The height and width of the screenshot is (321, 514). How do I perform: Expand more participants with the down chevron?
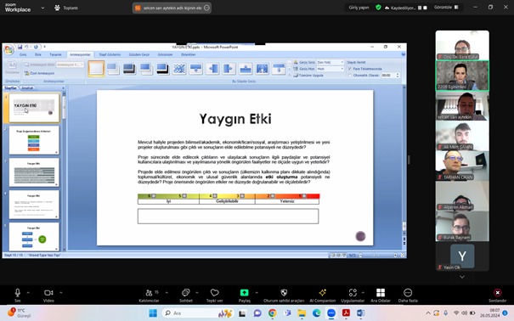coord(462,277)
